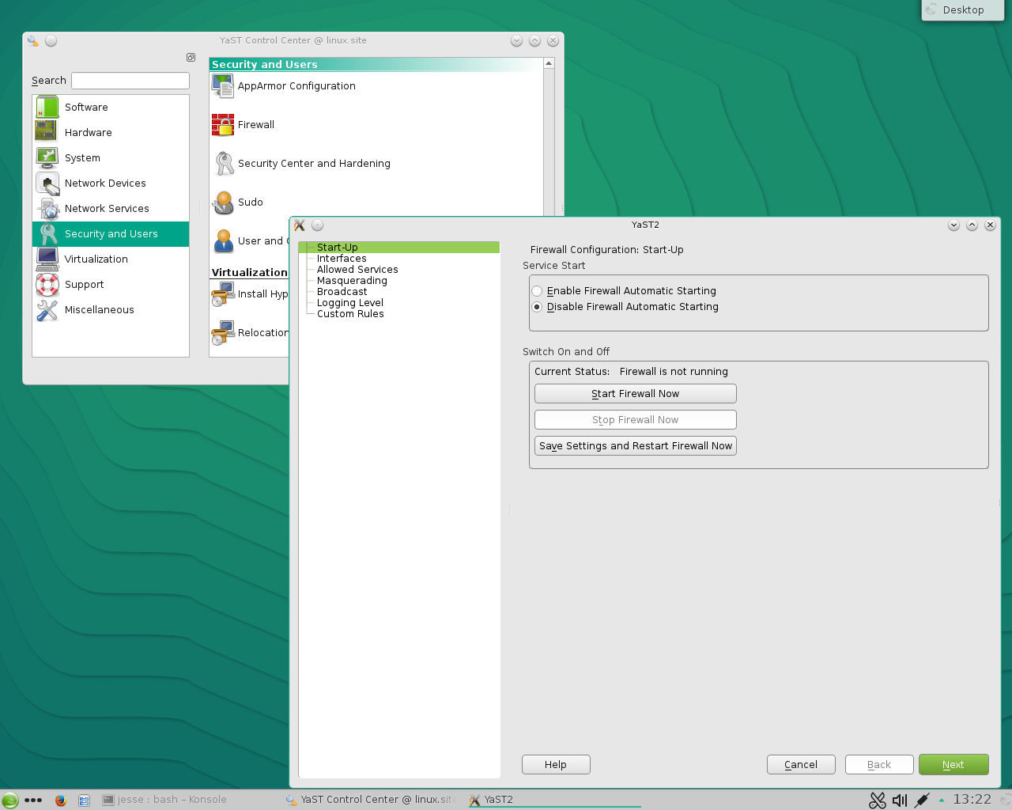Viewport: 1012px width, 810px height.
Task: Select Software label in category list
Action: 86,107
